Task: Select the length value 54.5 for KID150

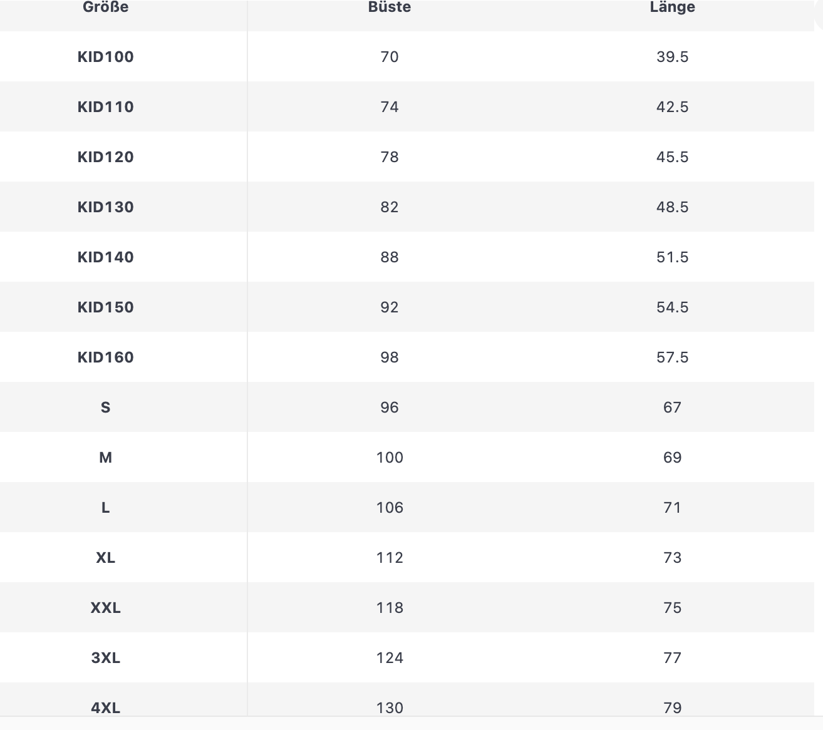Action: [672, 307]
